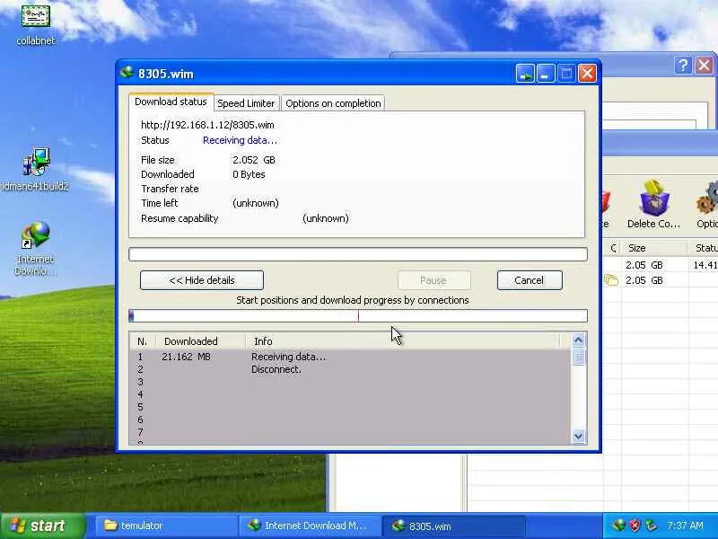Select connection 2 row showing Disconnect.

click(x=350, y=369)
